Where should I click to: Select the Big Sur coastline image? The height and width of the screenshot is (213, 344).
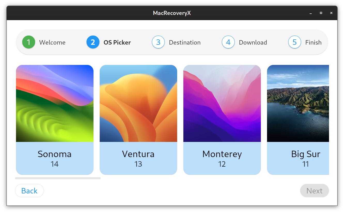coord(298,103)
